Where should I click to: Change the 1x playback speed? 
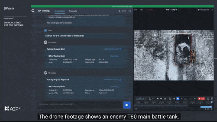click(165, 99)
